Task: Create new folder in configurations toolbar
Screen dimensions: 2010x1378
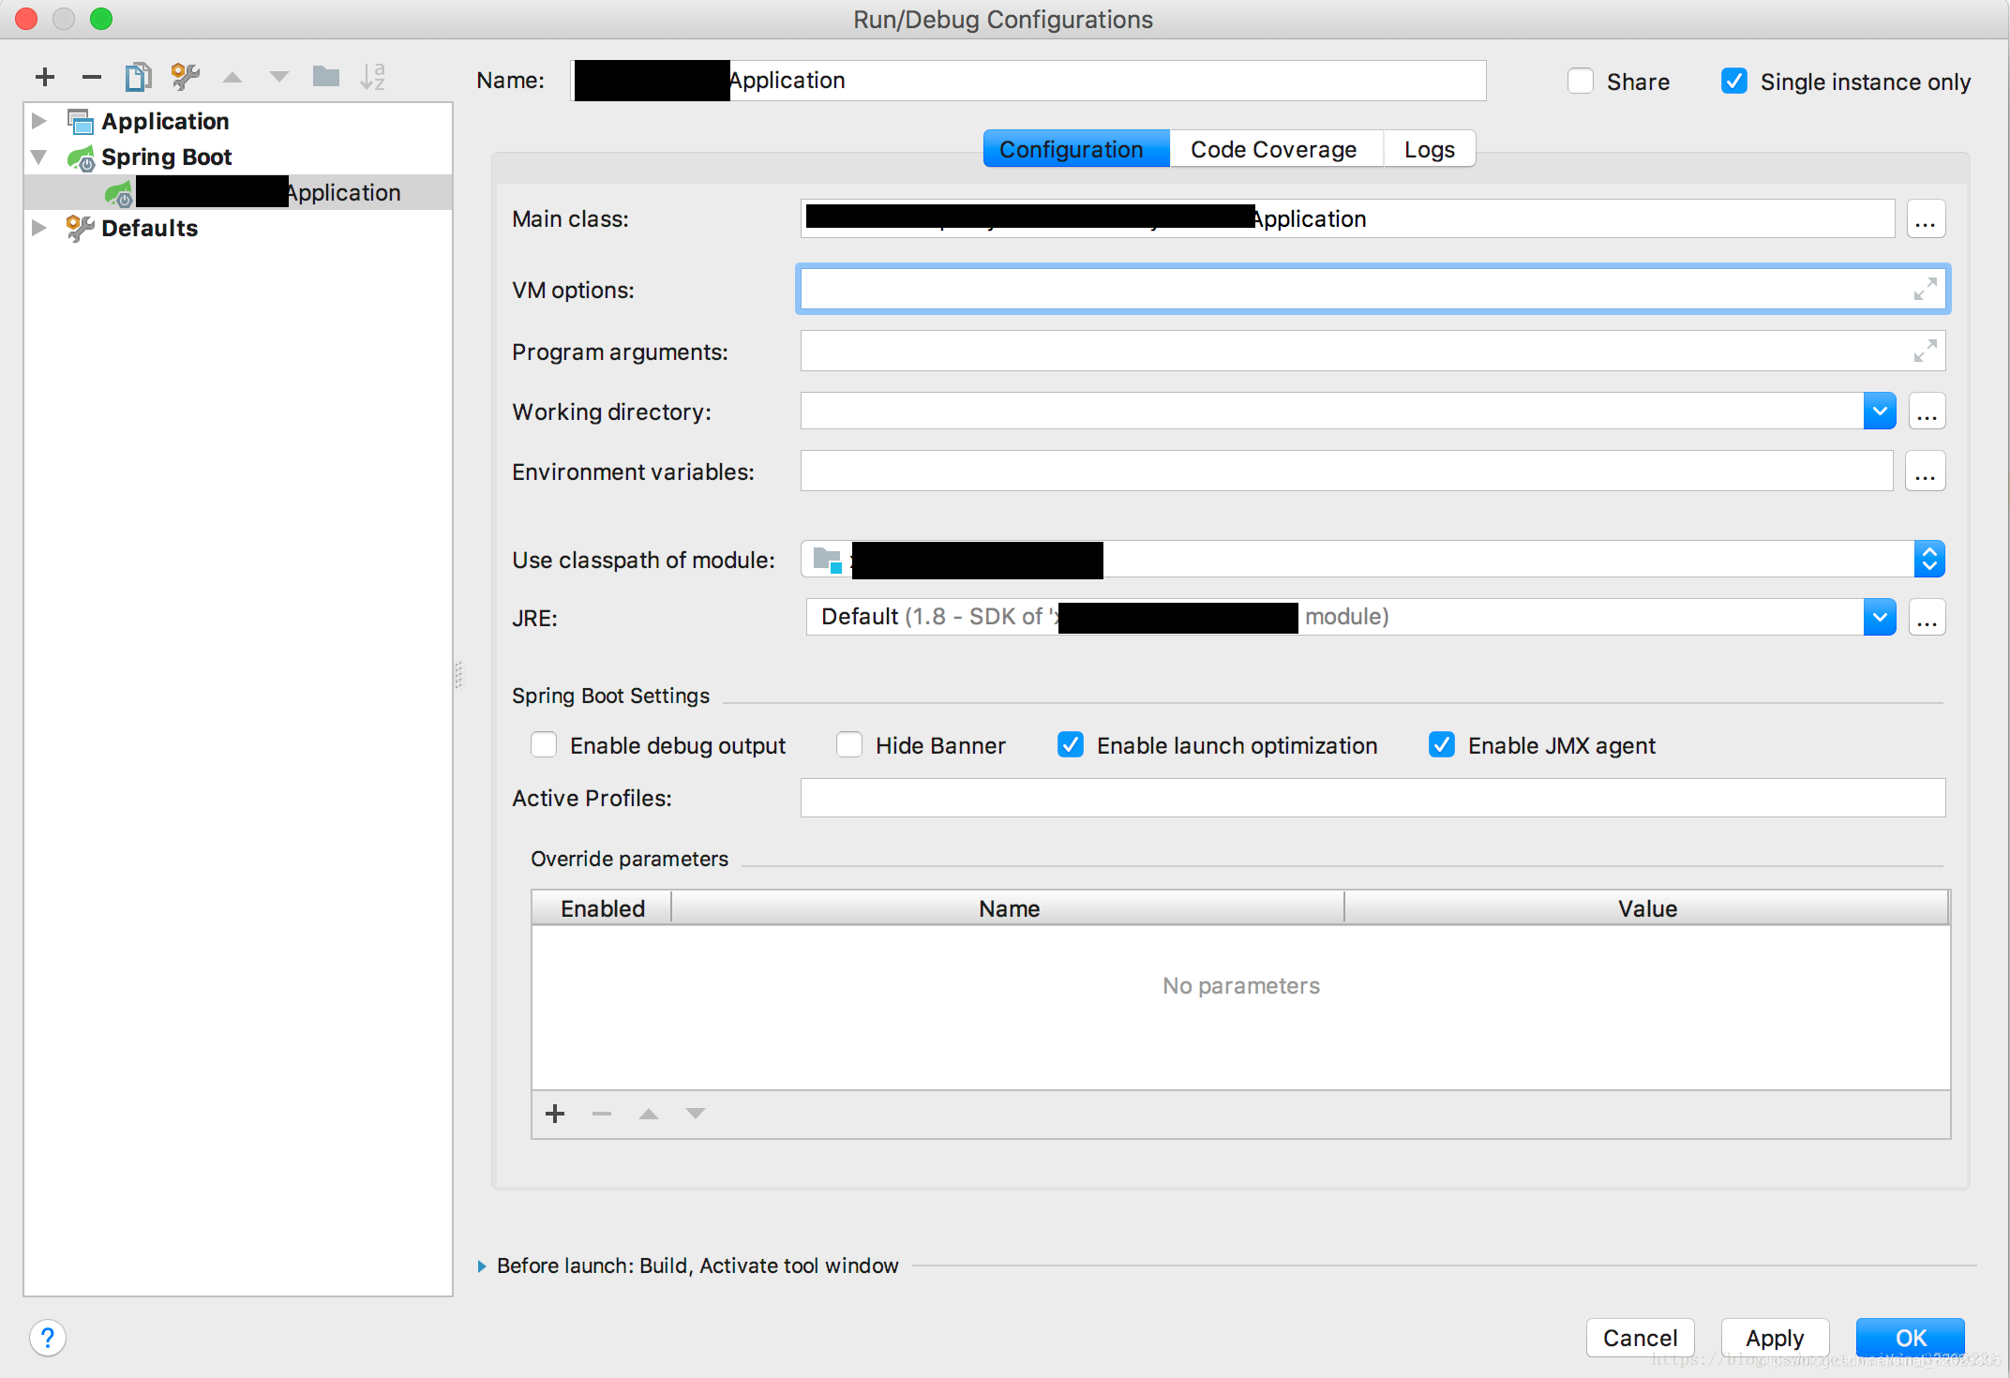Action: [325, 77]
